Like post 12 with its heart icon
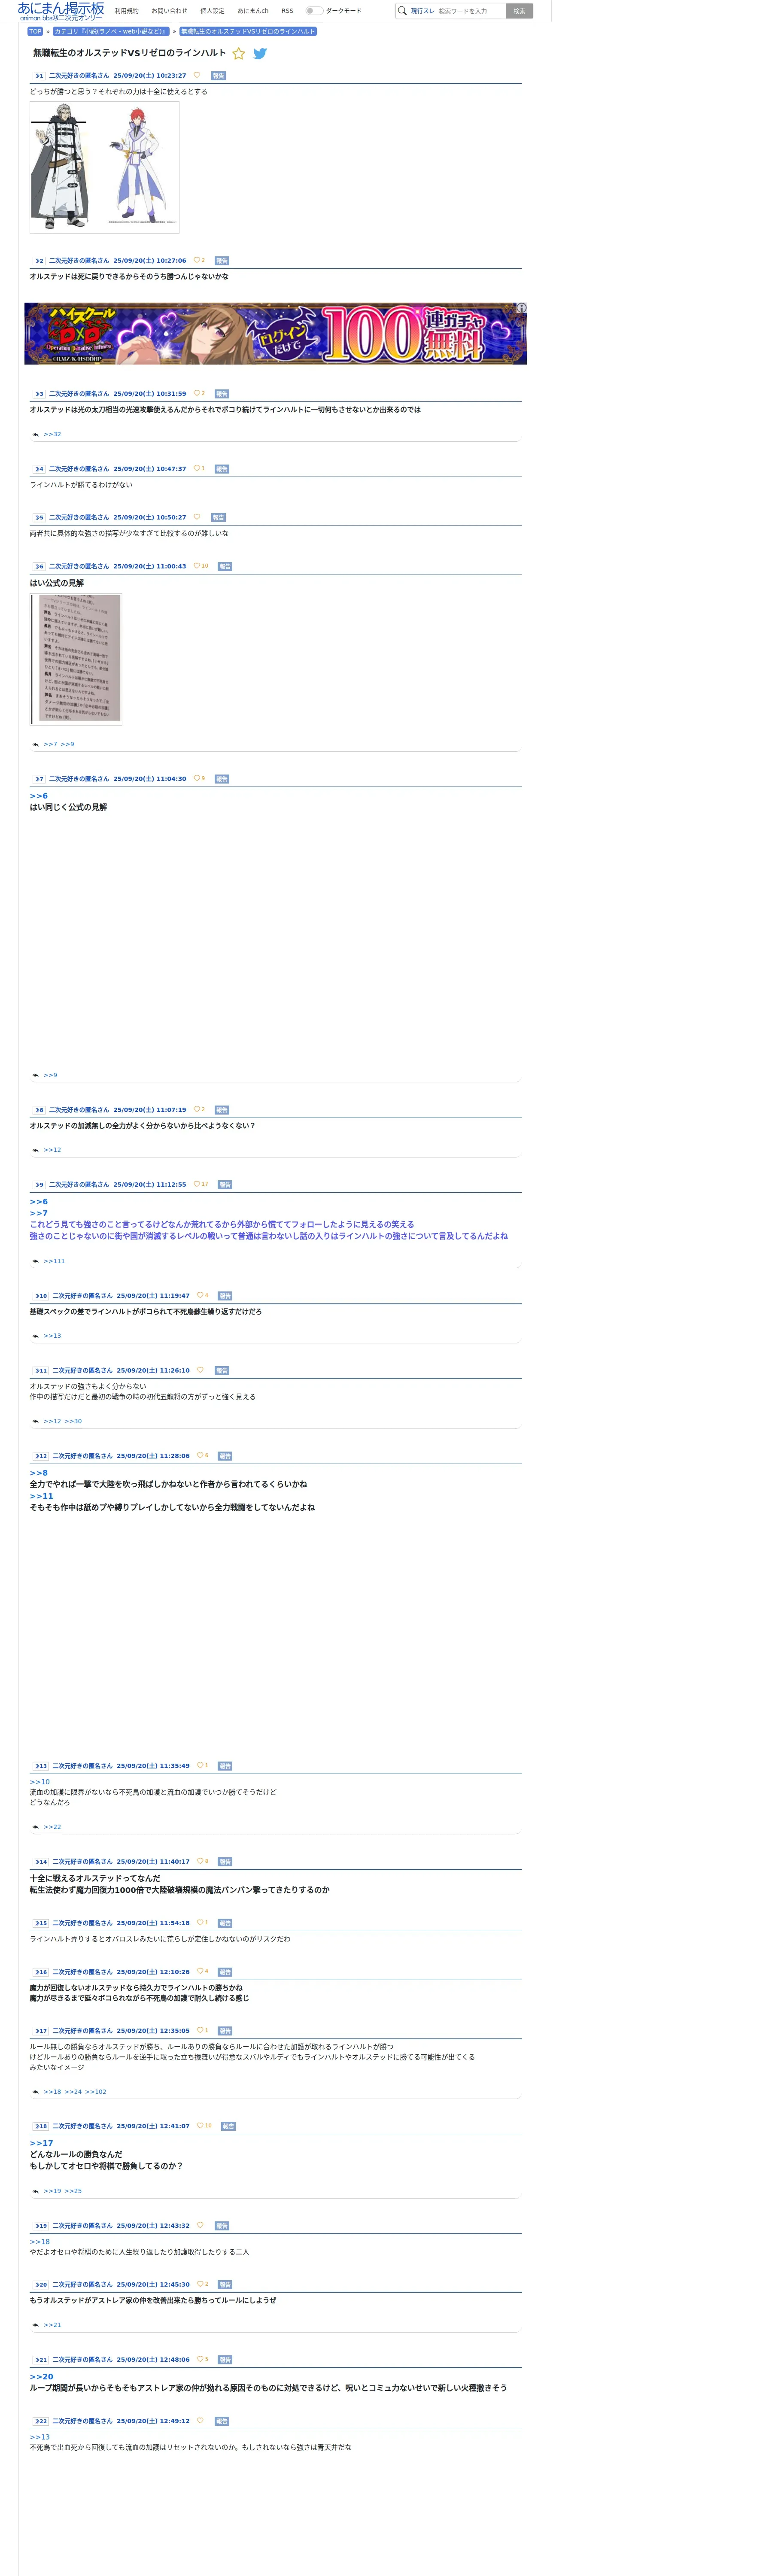778x2576 pixels. point(200,1455)
